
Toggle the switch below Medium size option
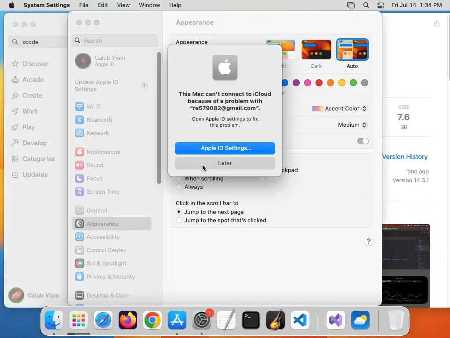point(363,141)
